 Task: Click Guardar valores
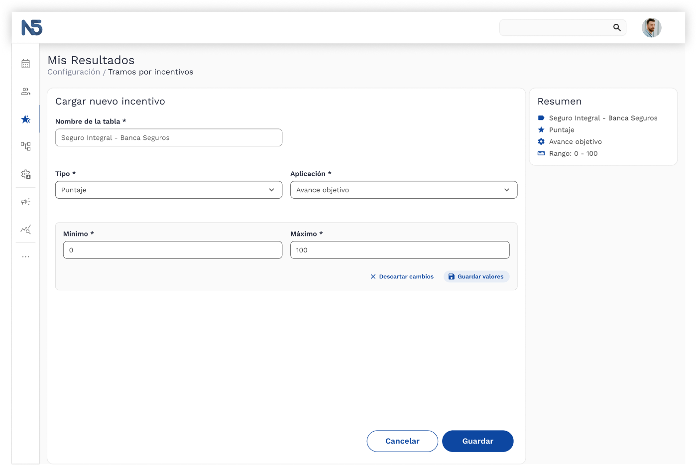pos(476,276)
